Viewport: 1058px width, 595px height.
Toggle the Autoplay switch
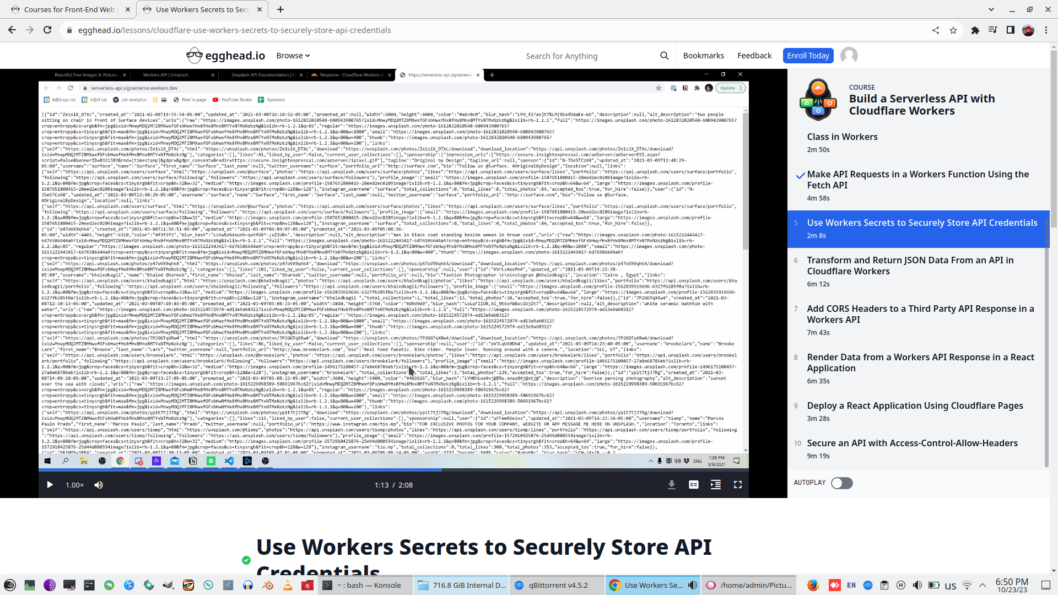841,483
